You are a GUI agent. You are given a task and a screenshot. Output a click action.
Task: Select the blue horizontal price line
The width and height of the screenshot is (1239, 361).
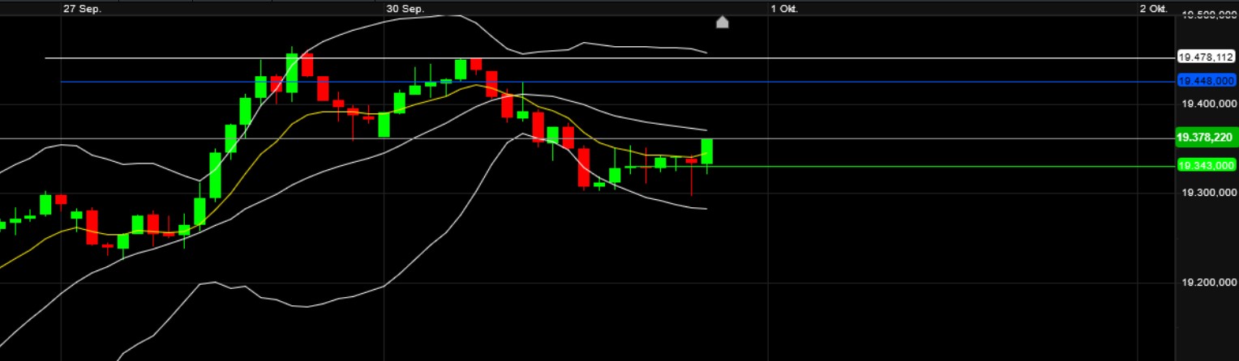pos(616,82)
